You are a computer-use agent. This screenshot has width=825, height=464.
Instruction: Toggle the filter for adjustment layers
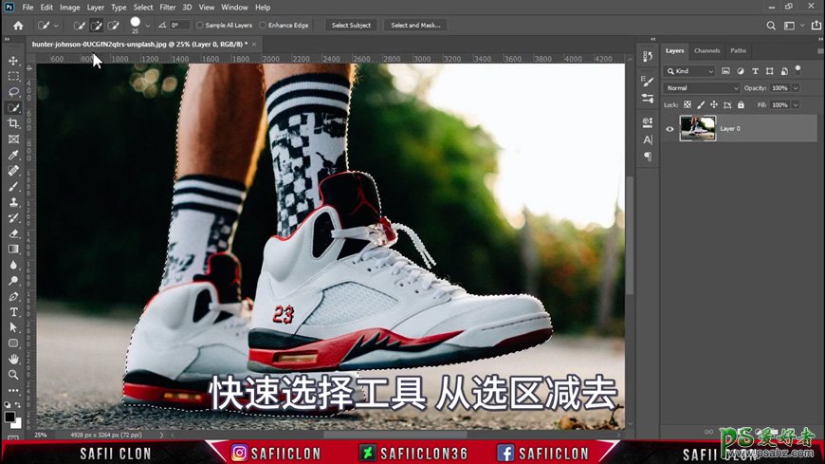click(741, 71)
